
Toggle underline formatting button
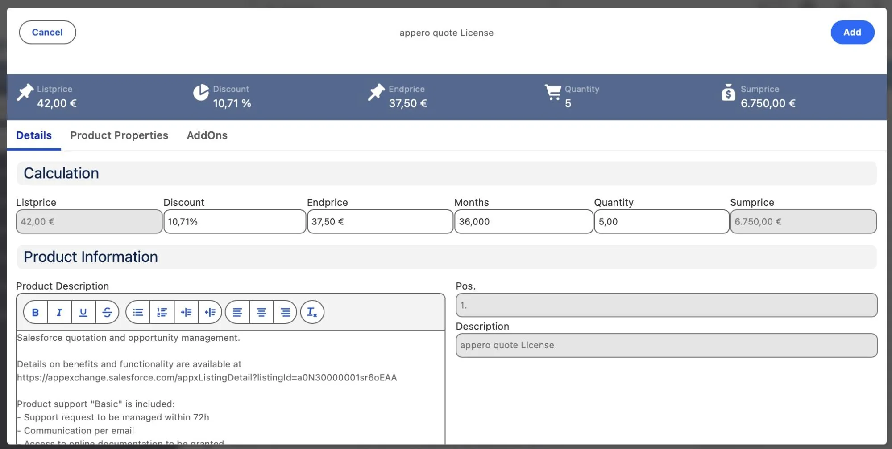pos(83,312)
